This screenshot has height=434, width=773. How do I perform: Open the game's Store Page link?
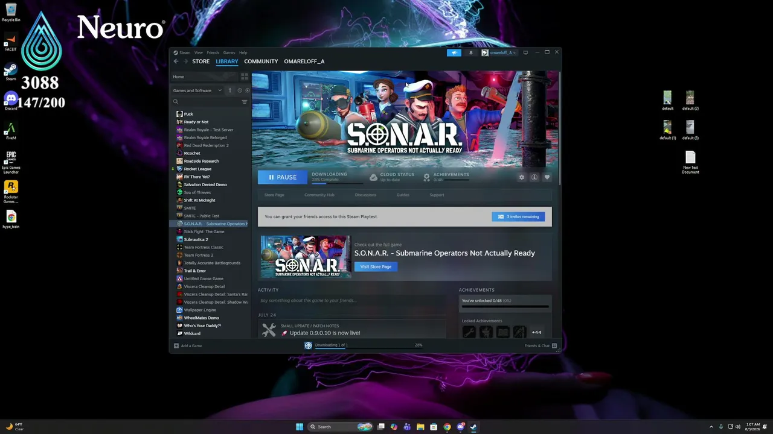click(x=274, y=195)
